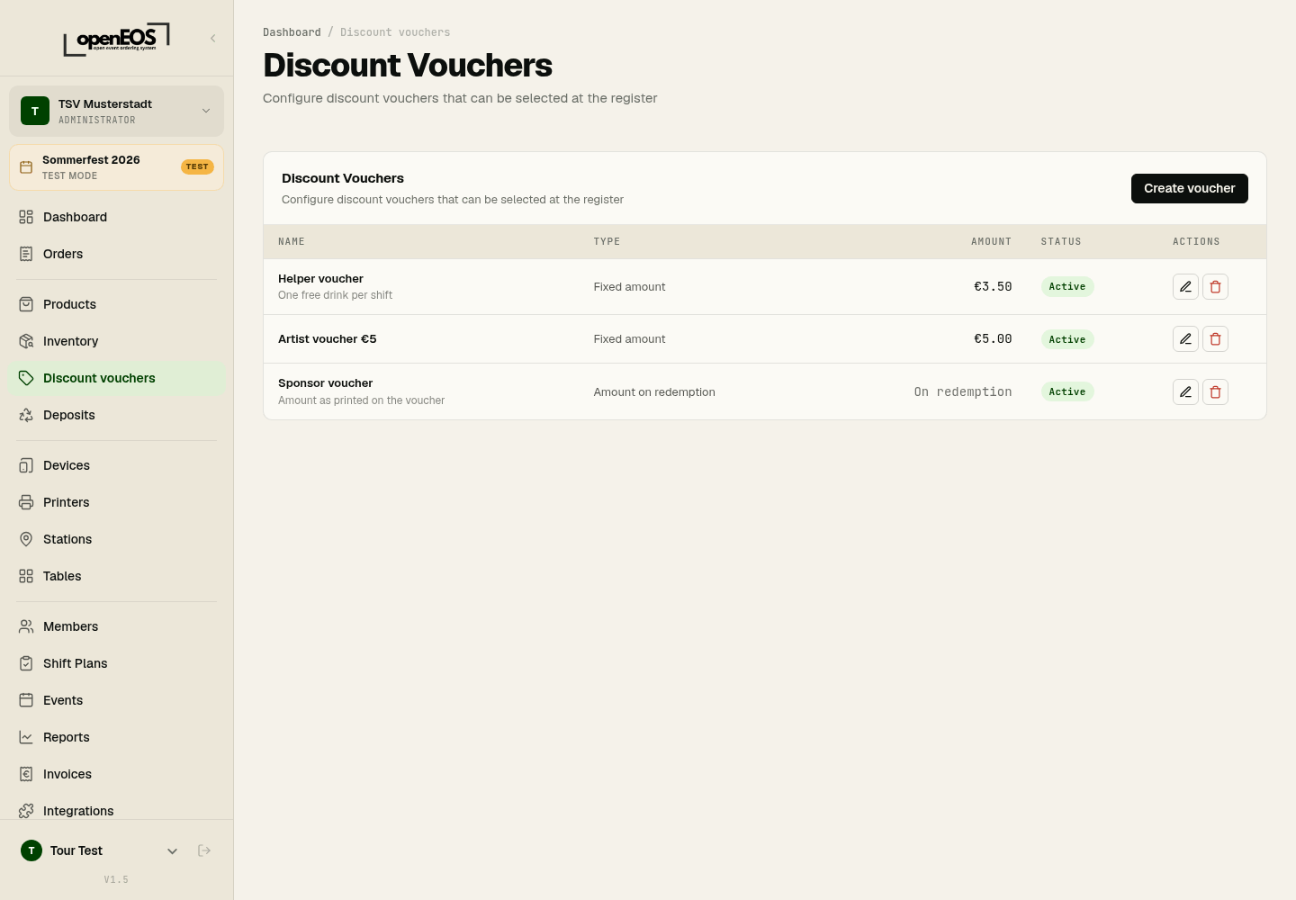Click the Events calendar icon
Image resolution: width=1296 pixels, height=900 pixels.
26,700
